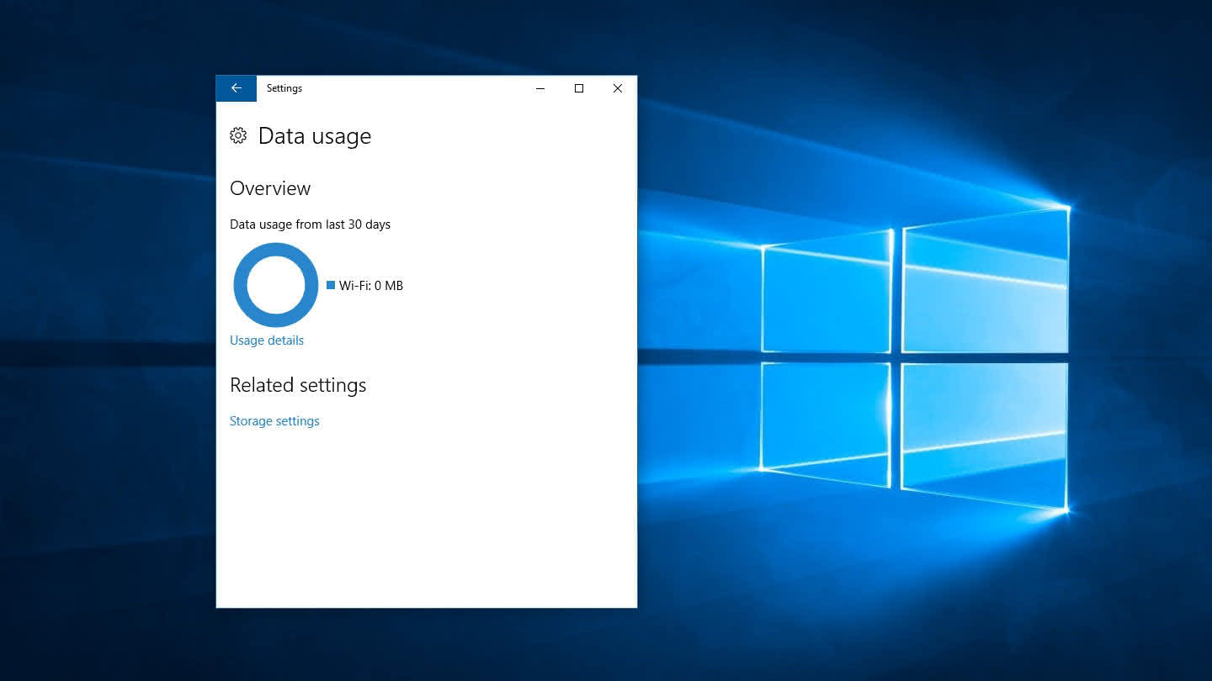
Task: Open Usage details
Action: (267, 340)
